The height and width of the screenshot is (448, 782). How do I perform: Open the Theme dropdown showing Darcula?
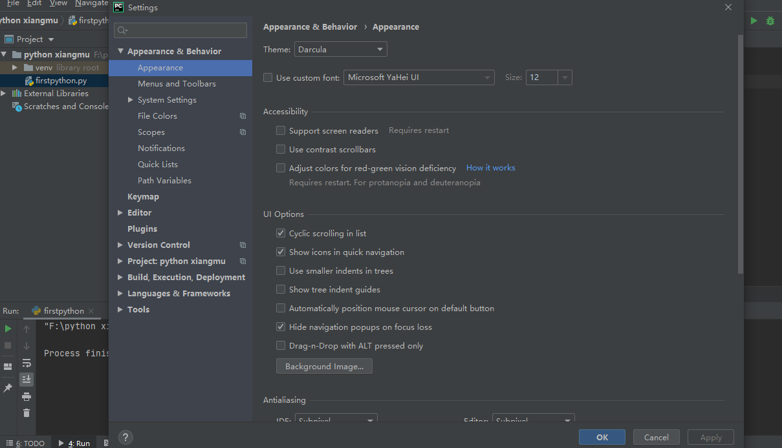[341, 49]
